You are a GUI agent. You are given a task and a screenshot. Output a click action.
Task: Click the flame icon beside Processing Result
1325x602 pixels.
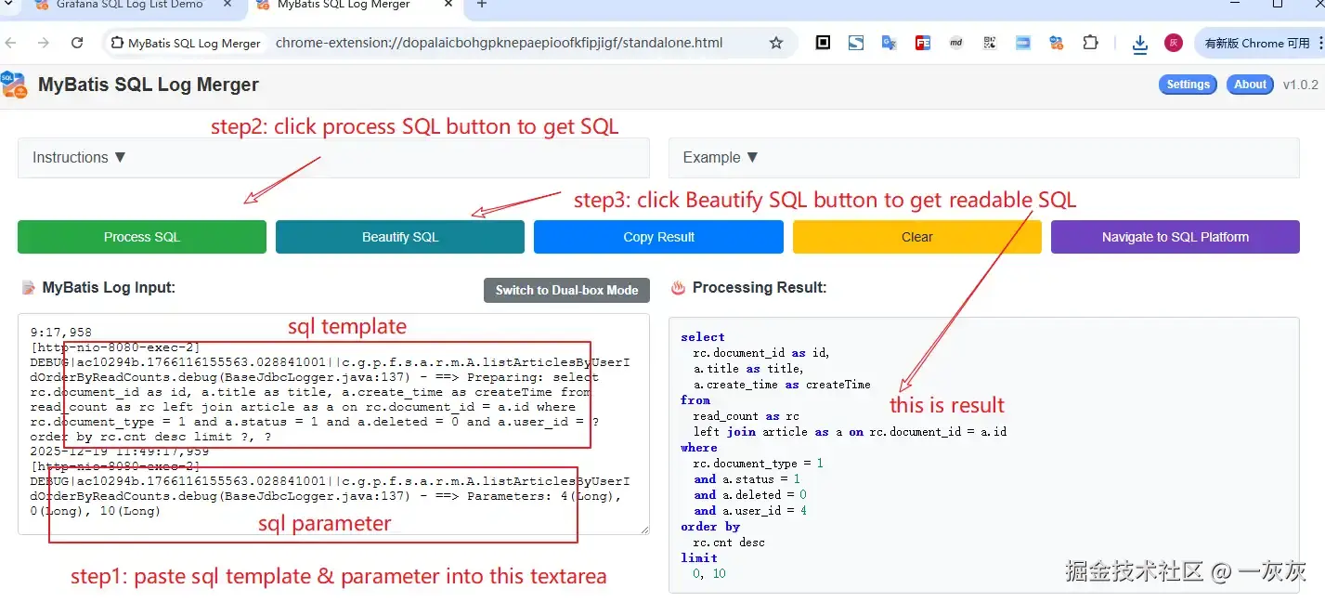click(x=678, y=289)
